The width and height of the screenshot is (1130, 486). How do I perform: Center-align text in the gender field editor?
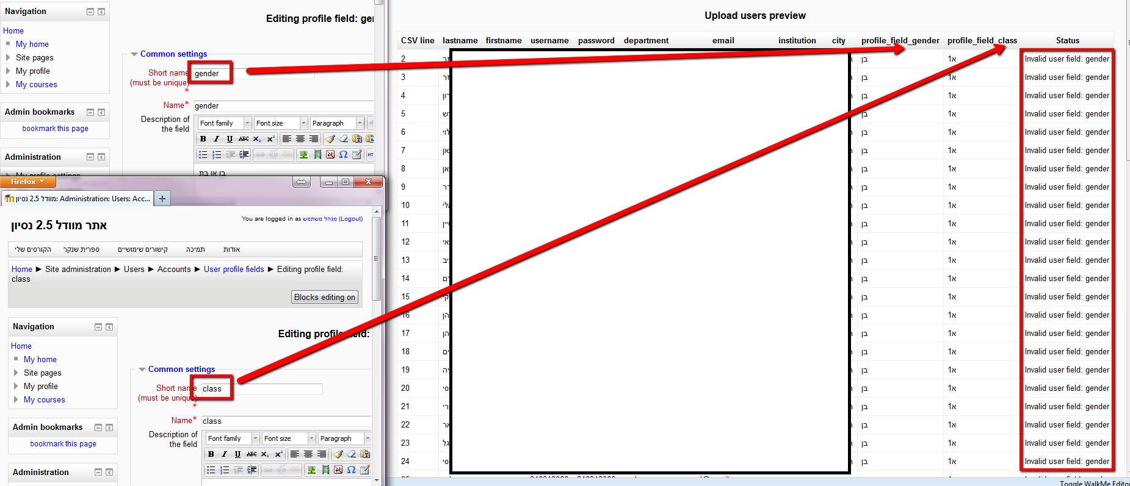coord(300,139)
